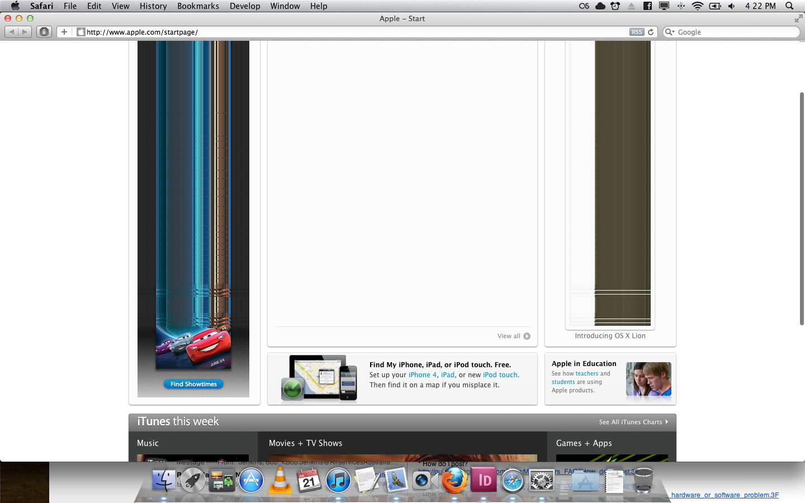This screenshot has height=503, width=805.
Task: Open the Apple menu
Action: (15, 6)
